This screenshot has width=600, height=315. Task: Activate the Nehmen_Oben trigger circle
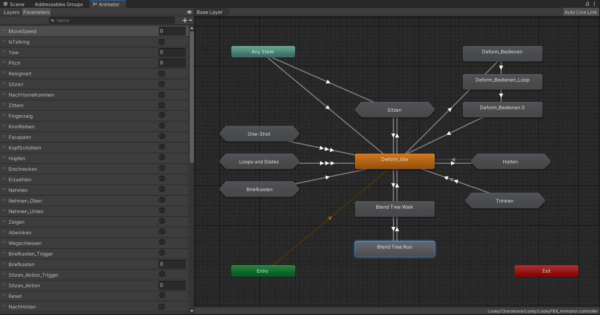click(162, 200)
